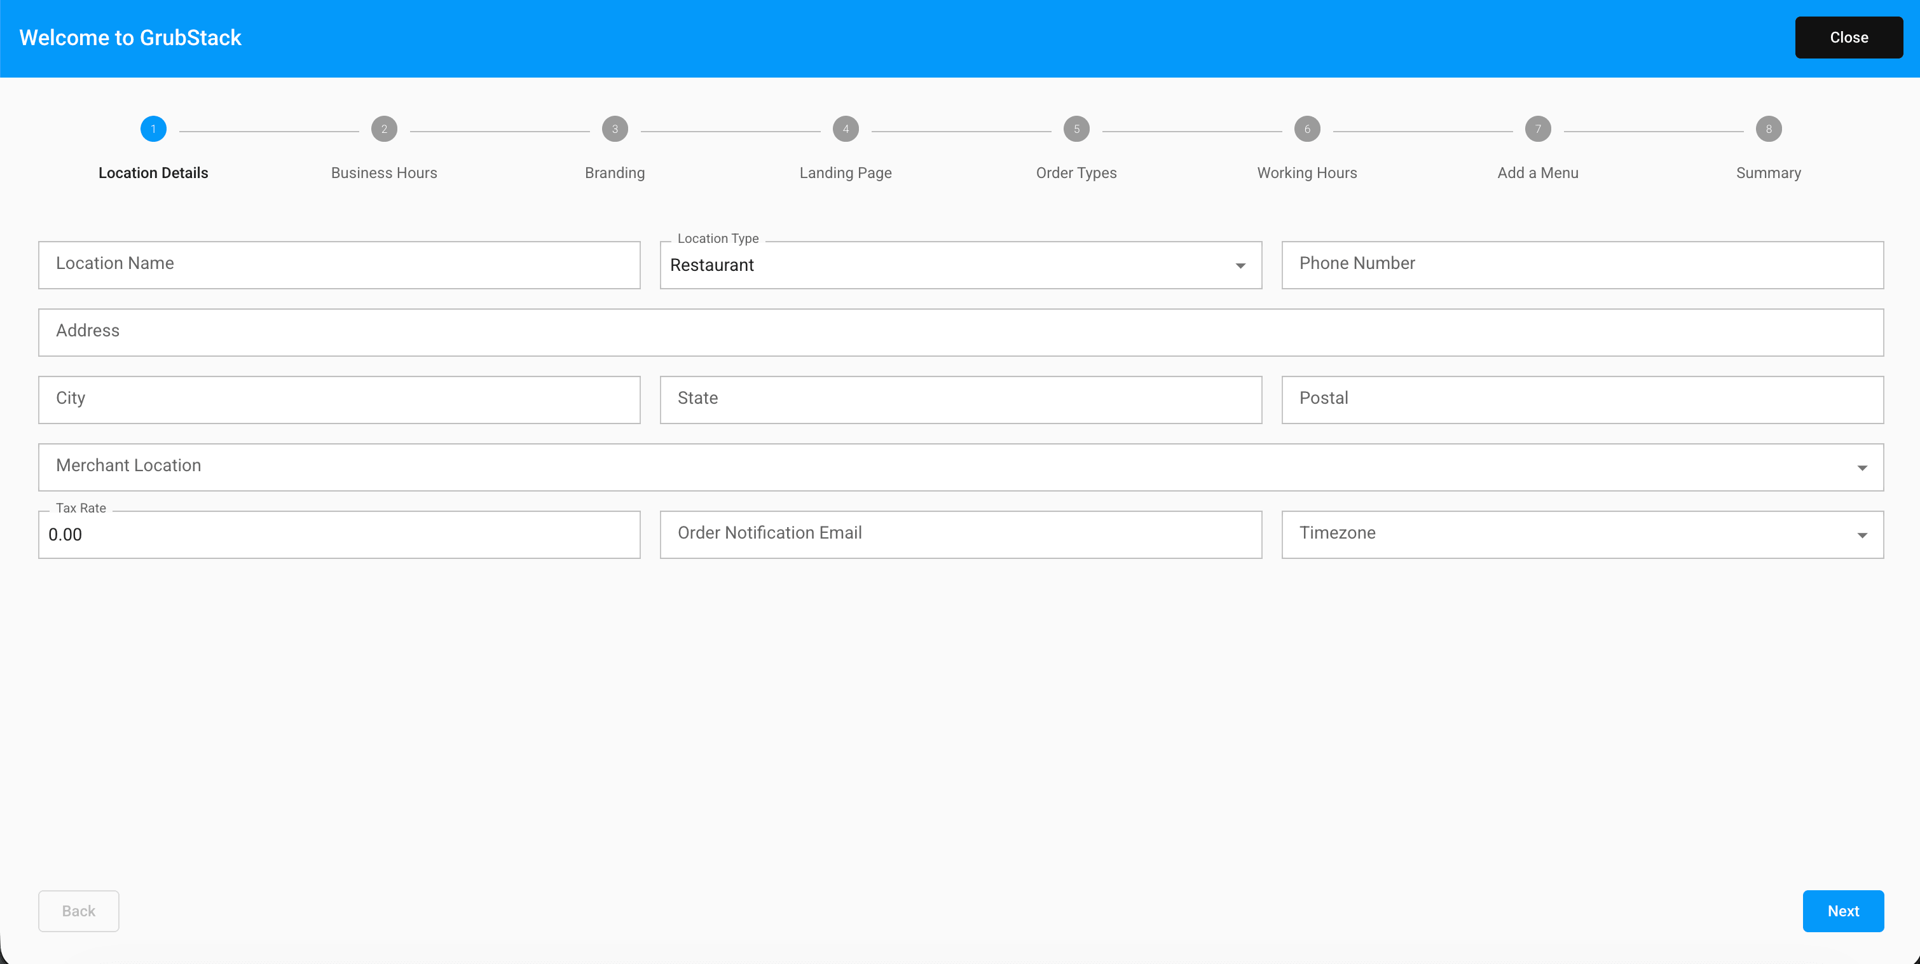Click step 3 circle for Branding
1920x964 pixels.
(x=615, y=129)
